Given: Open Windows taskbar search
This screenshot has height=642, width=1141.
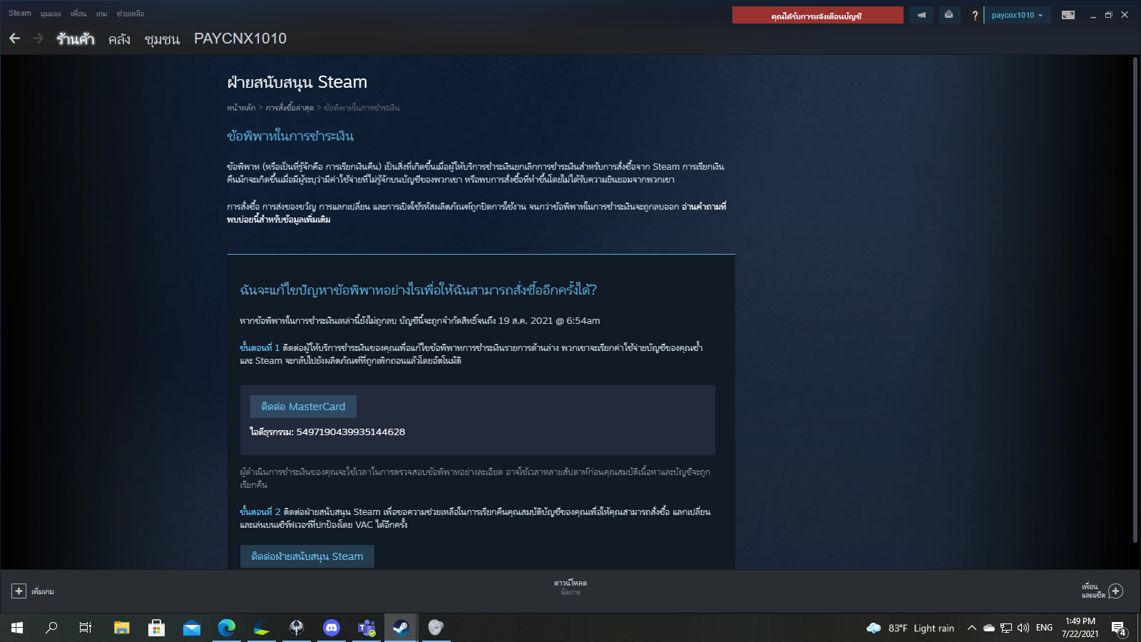Looking at the screenshot, I should (x=51, y=628).
